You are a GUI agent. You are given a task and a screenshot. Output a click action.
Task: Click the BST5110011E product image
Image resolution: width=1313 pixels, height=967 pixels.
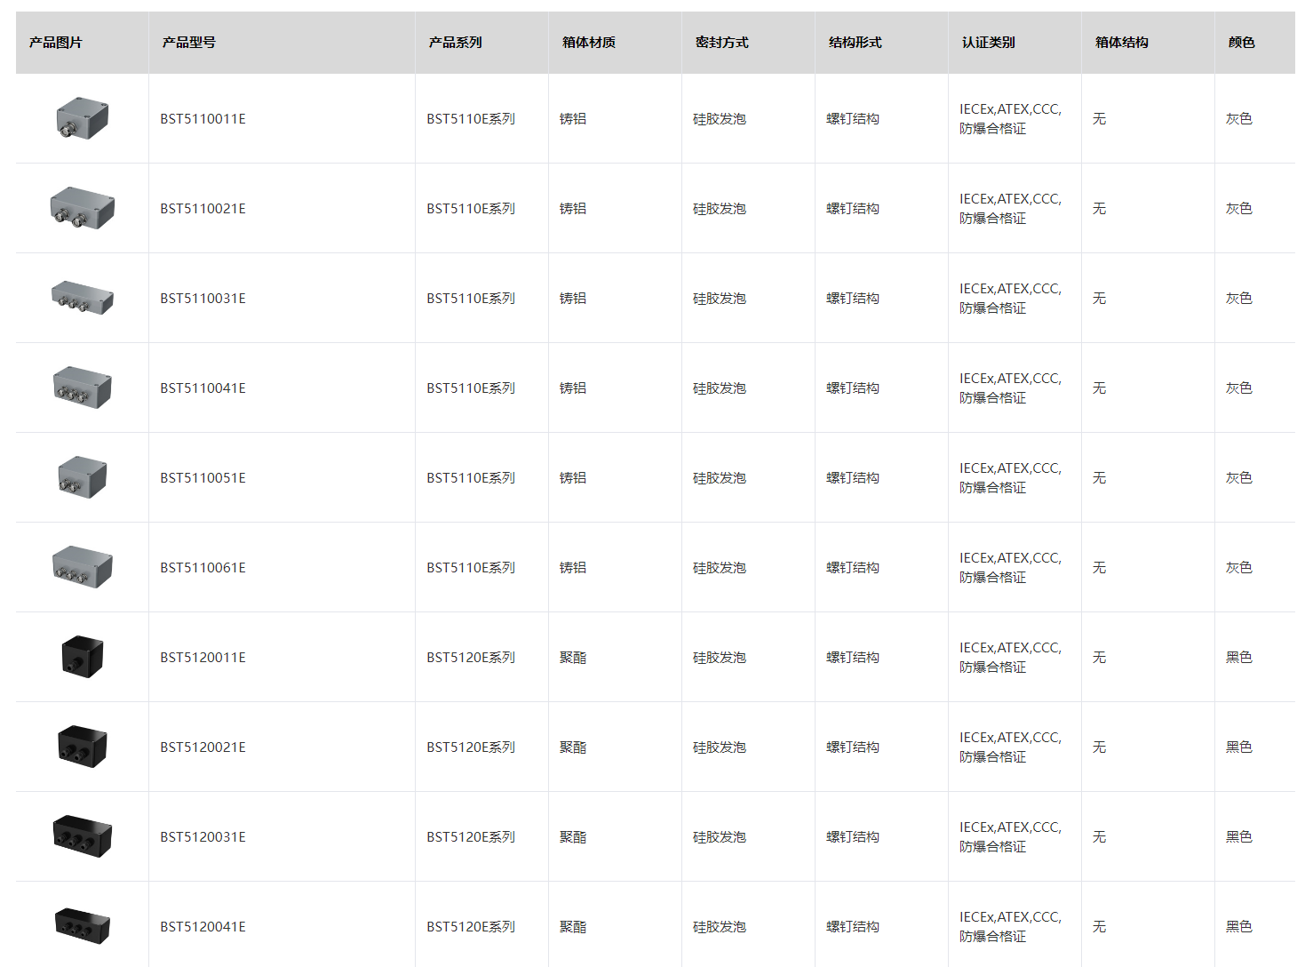coord(82,118)
